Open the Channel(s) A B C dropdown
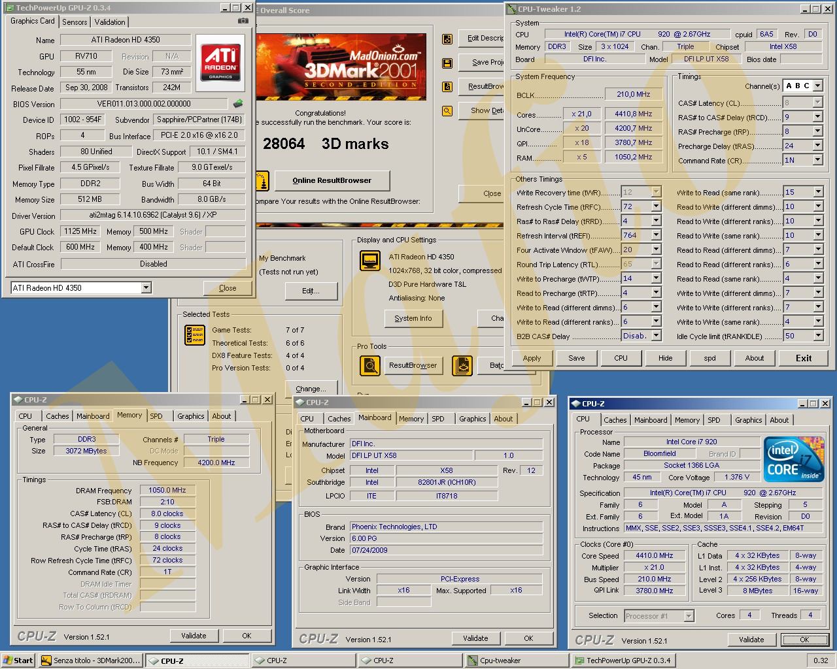This screenshot has width=837, height=669. pyautogui.click(x=817, y=86)
